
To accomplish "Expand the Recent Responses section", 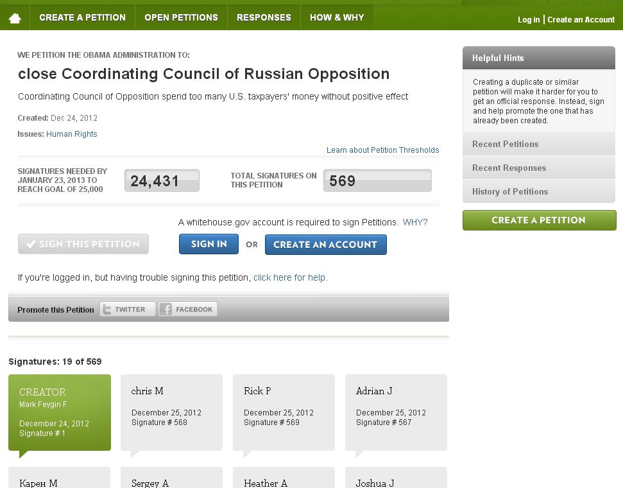I will tap(539, 168).
